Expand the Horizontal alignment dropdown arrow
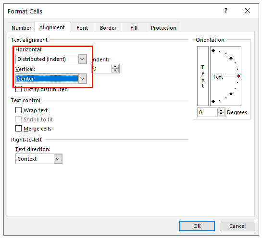 (82, 59)
